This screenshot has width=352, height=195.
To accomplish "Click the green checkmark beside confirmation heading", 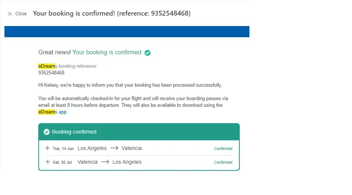I will tap(148, 53).
